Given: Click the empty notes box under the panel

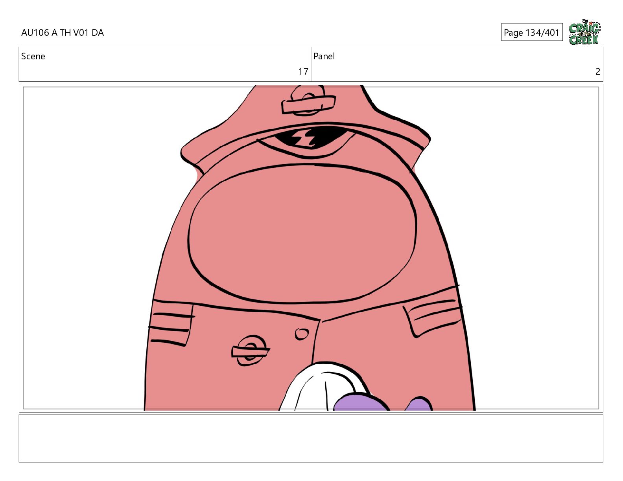Looking at the screenshot, I should (x=311, y=438).
